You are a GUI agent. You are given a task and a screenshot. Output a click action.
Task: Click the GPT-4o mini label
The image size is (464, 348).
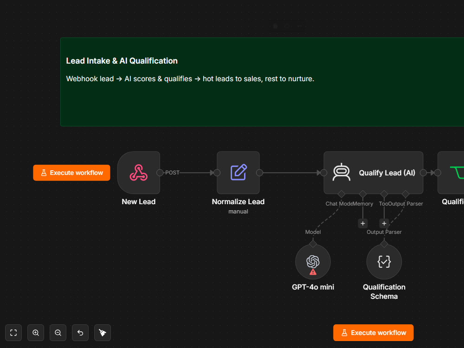pyautogui.click(x=313, y=287)
